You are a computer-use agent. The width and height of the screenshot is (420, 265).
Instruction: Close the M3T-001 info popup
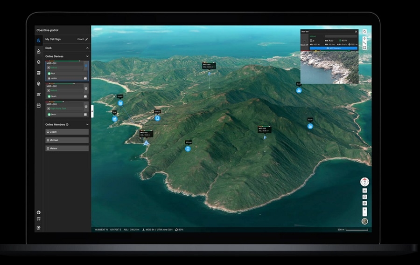[356, 32]
